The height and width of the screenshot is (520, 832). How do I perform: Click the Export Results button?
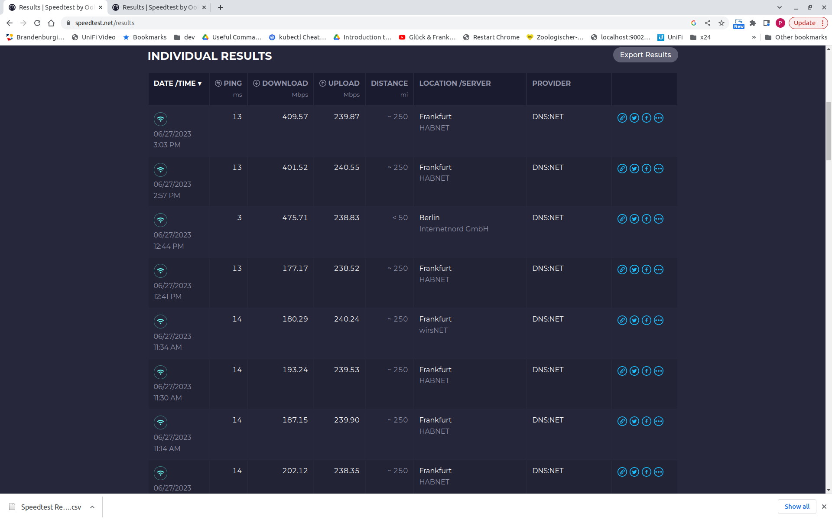tap(645, 55)
